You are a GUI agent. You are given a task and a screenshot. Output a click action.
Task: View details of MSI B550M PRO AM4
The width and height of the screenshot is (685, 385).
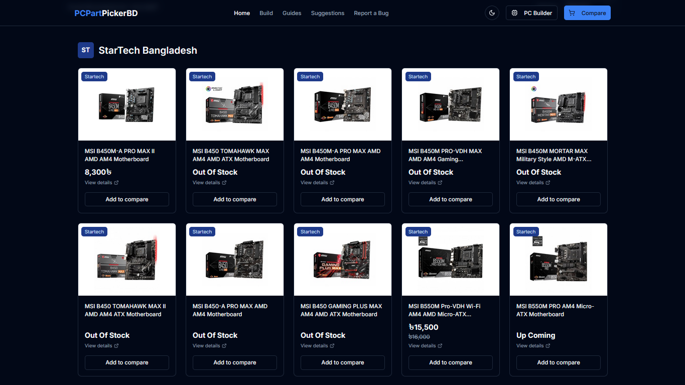pyautogui.click(x=533, y=346)
